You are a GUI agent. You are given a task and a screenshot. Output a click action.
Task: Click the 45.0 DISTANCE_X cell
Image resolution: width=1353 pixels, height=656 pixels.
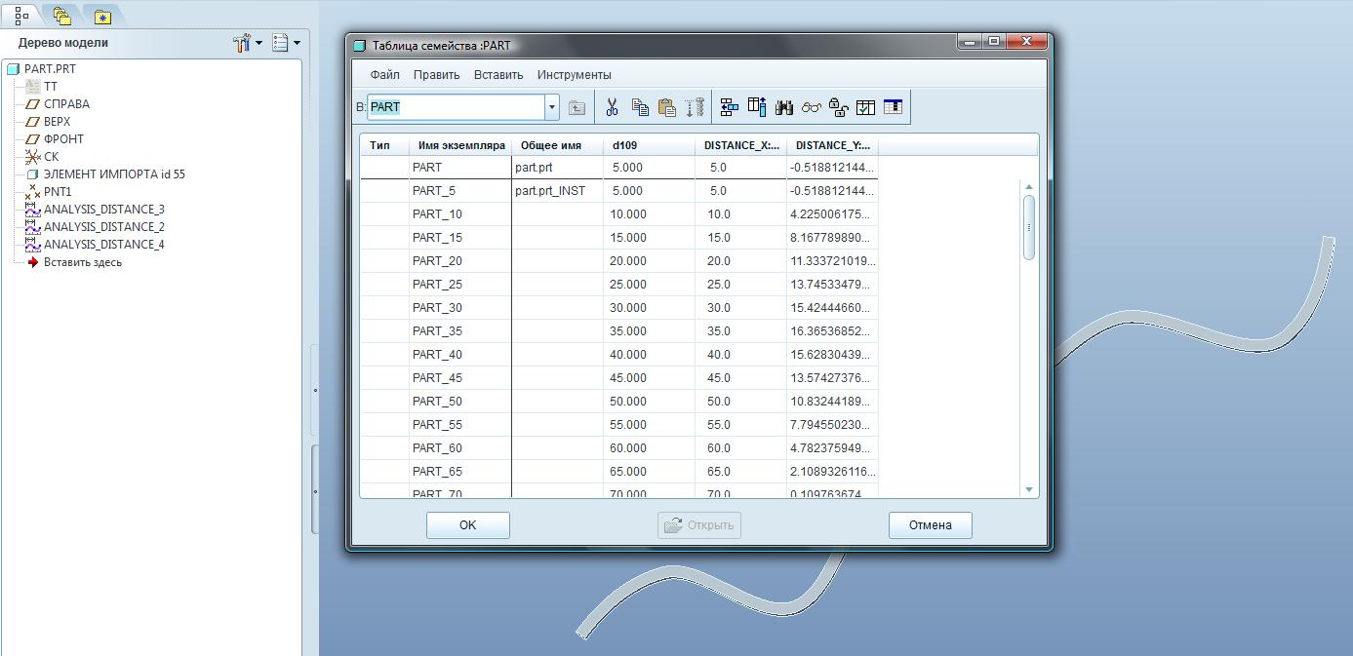(x=740, y=378)
